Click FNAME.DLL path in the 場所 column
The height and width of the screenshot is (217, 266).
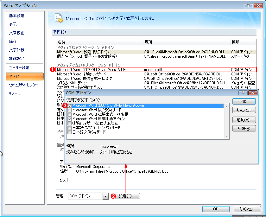pos(185,56)
